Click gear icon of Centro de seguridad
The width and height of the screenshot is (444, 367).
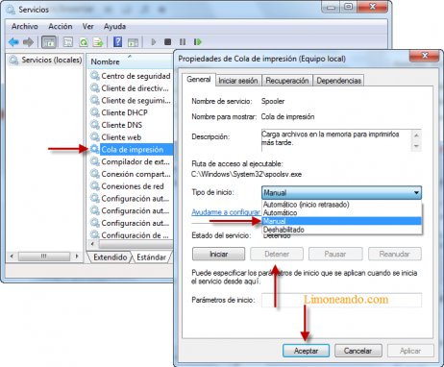95,76
